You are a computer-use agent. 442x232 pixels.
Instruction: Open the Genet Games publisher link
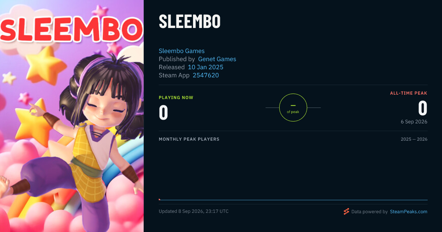[x=217, y=59]
